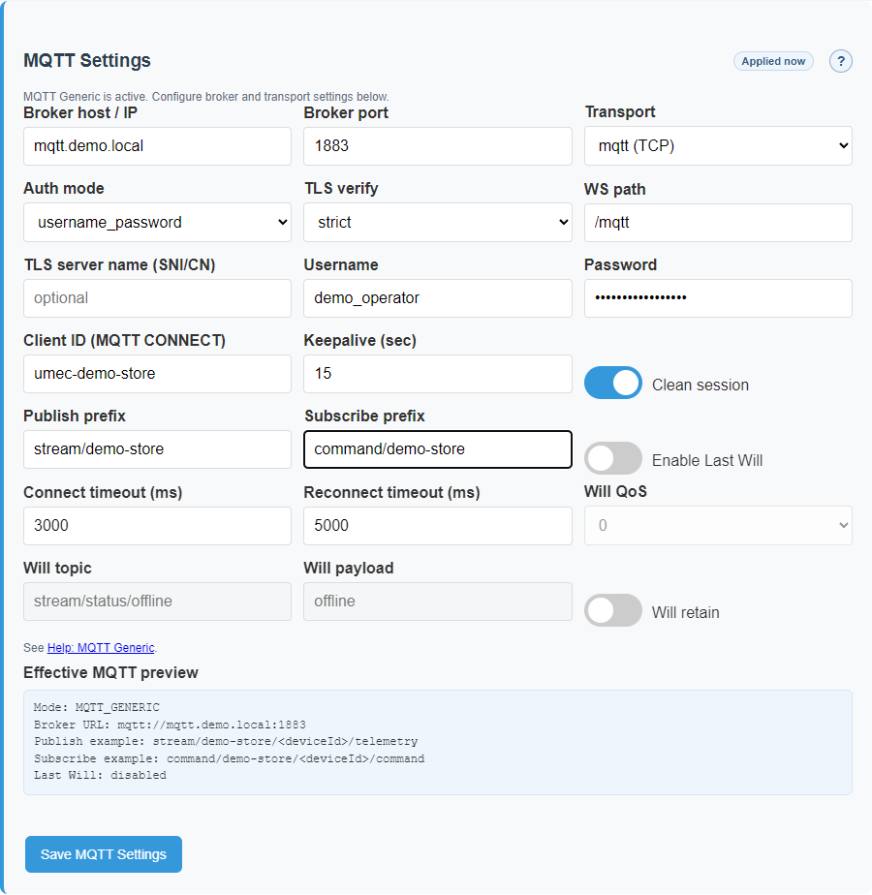Click the Save MQTT Settings button
872x895 pixels.
[x=103, y=853]
